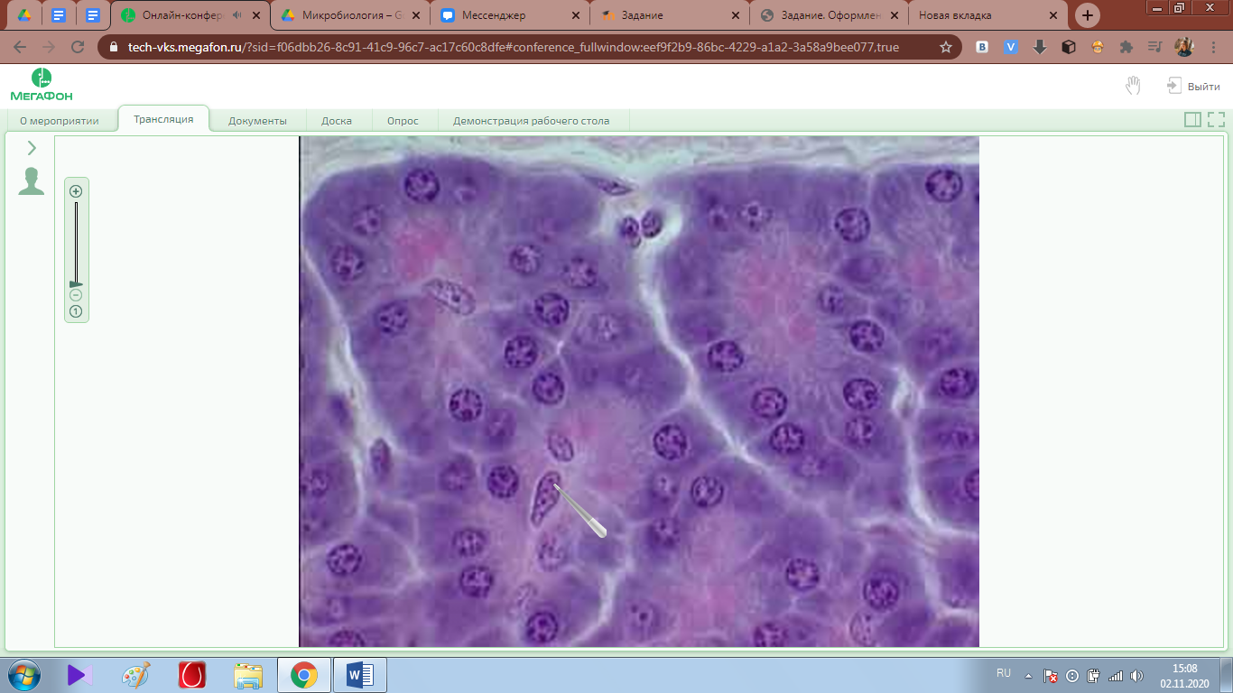Enter fullscreen mode via the corners icon

pos(1216,119)
